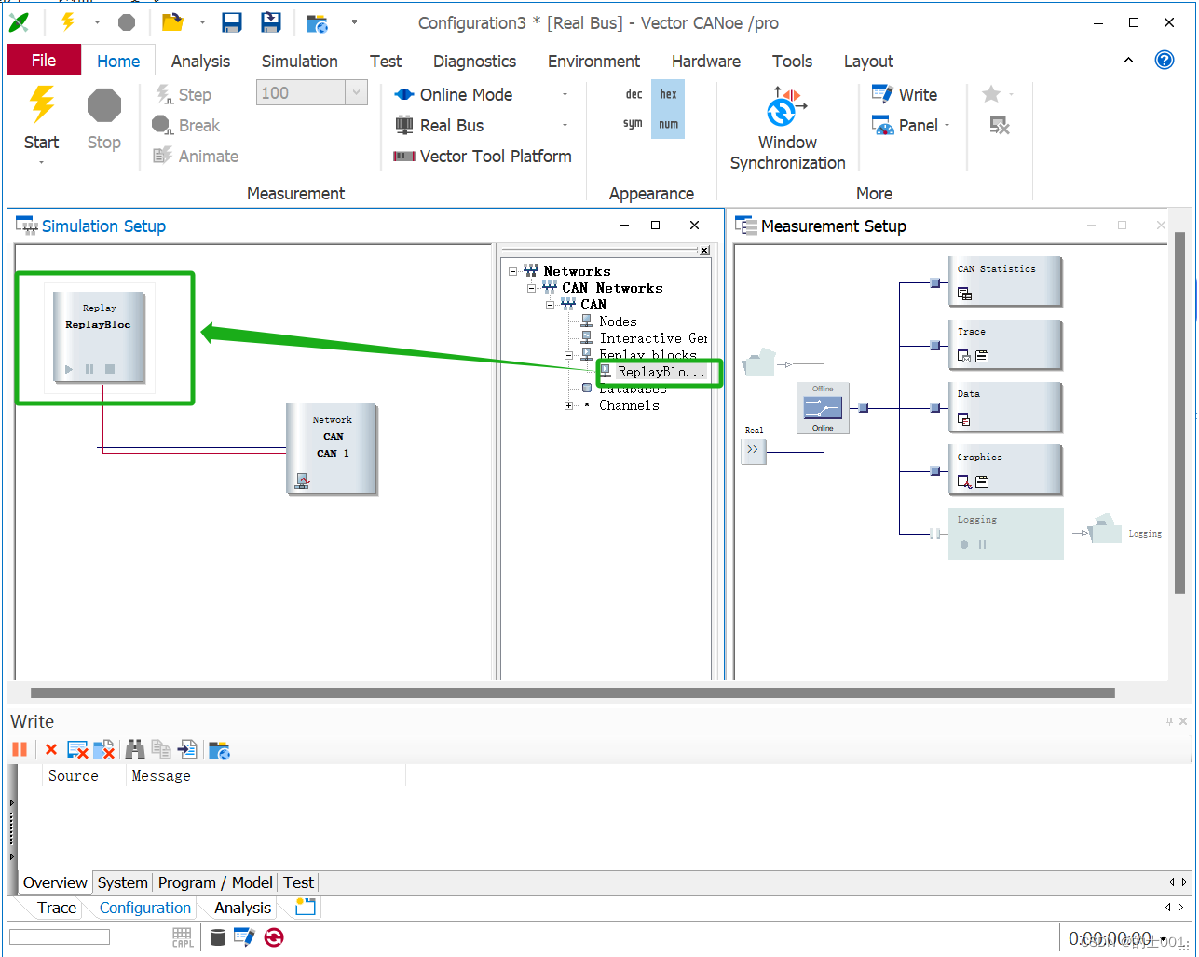Click the folder-with-globe icon in title bar toolbar
Image resolution: width=1199 pixels, height=957 pixels.
(317, 23)
